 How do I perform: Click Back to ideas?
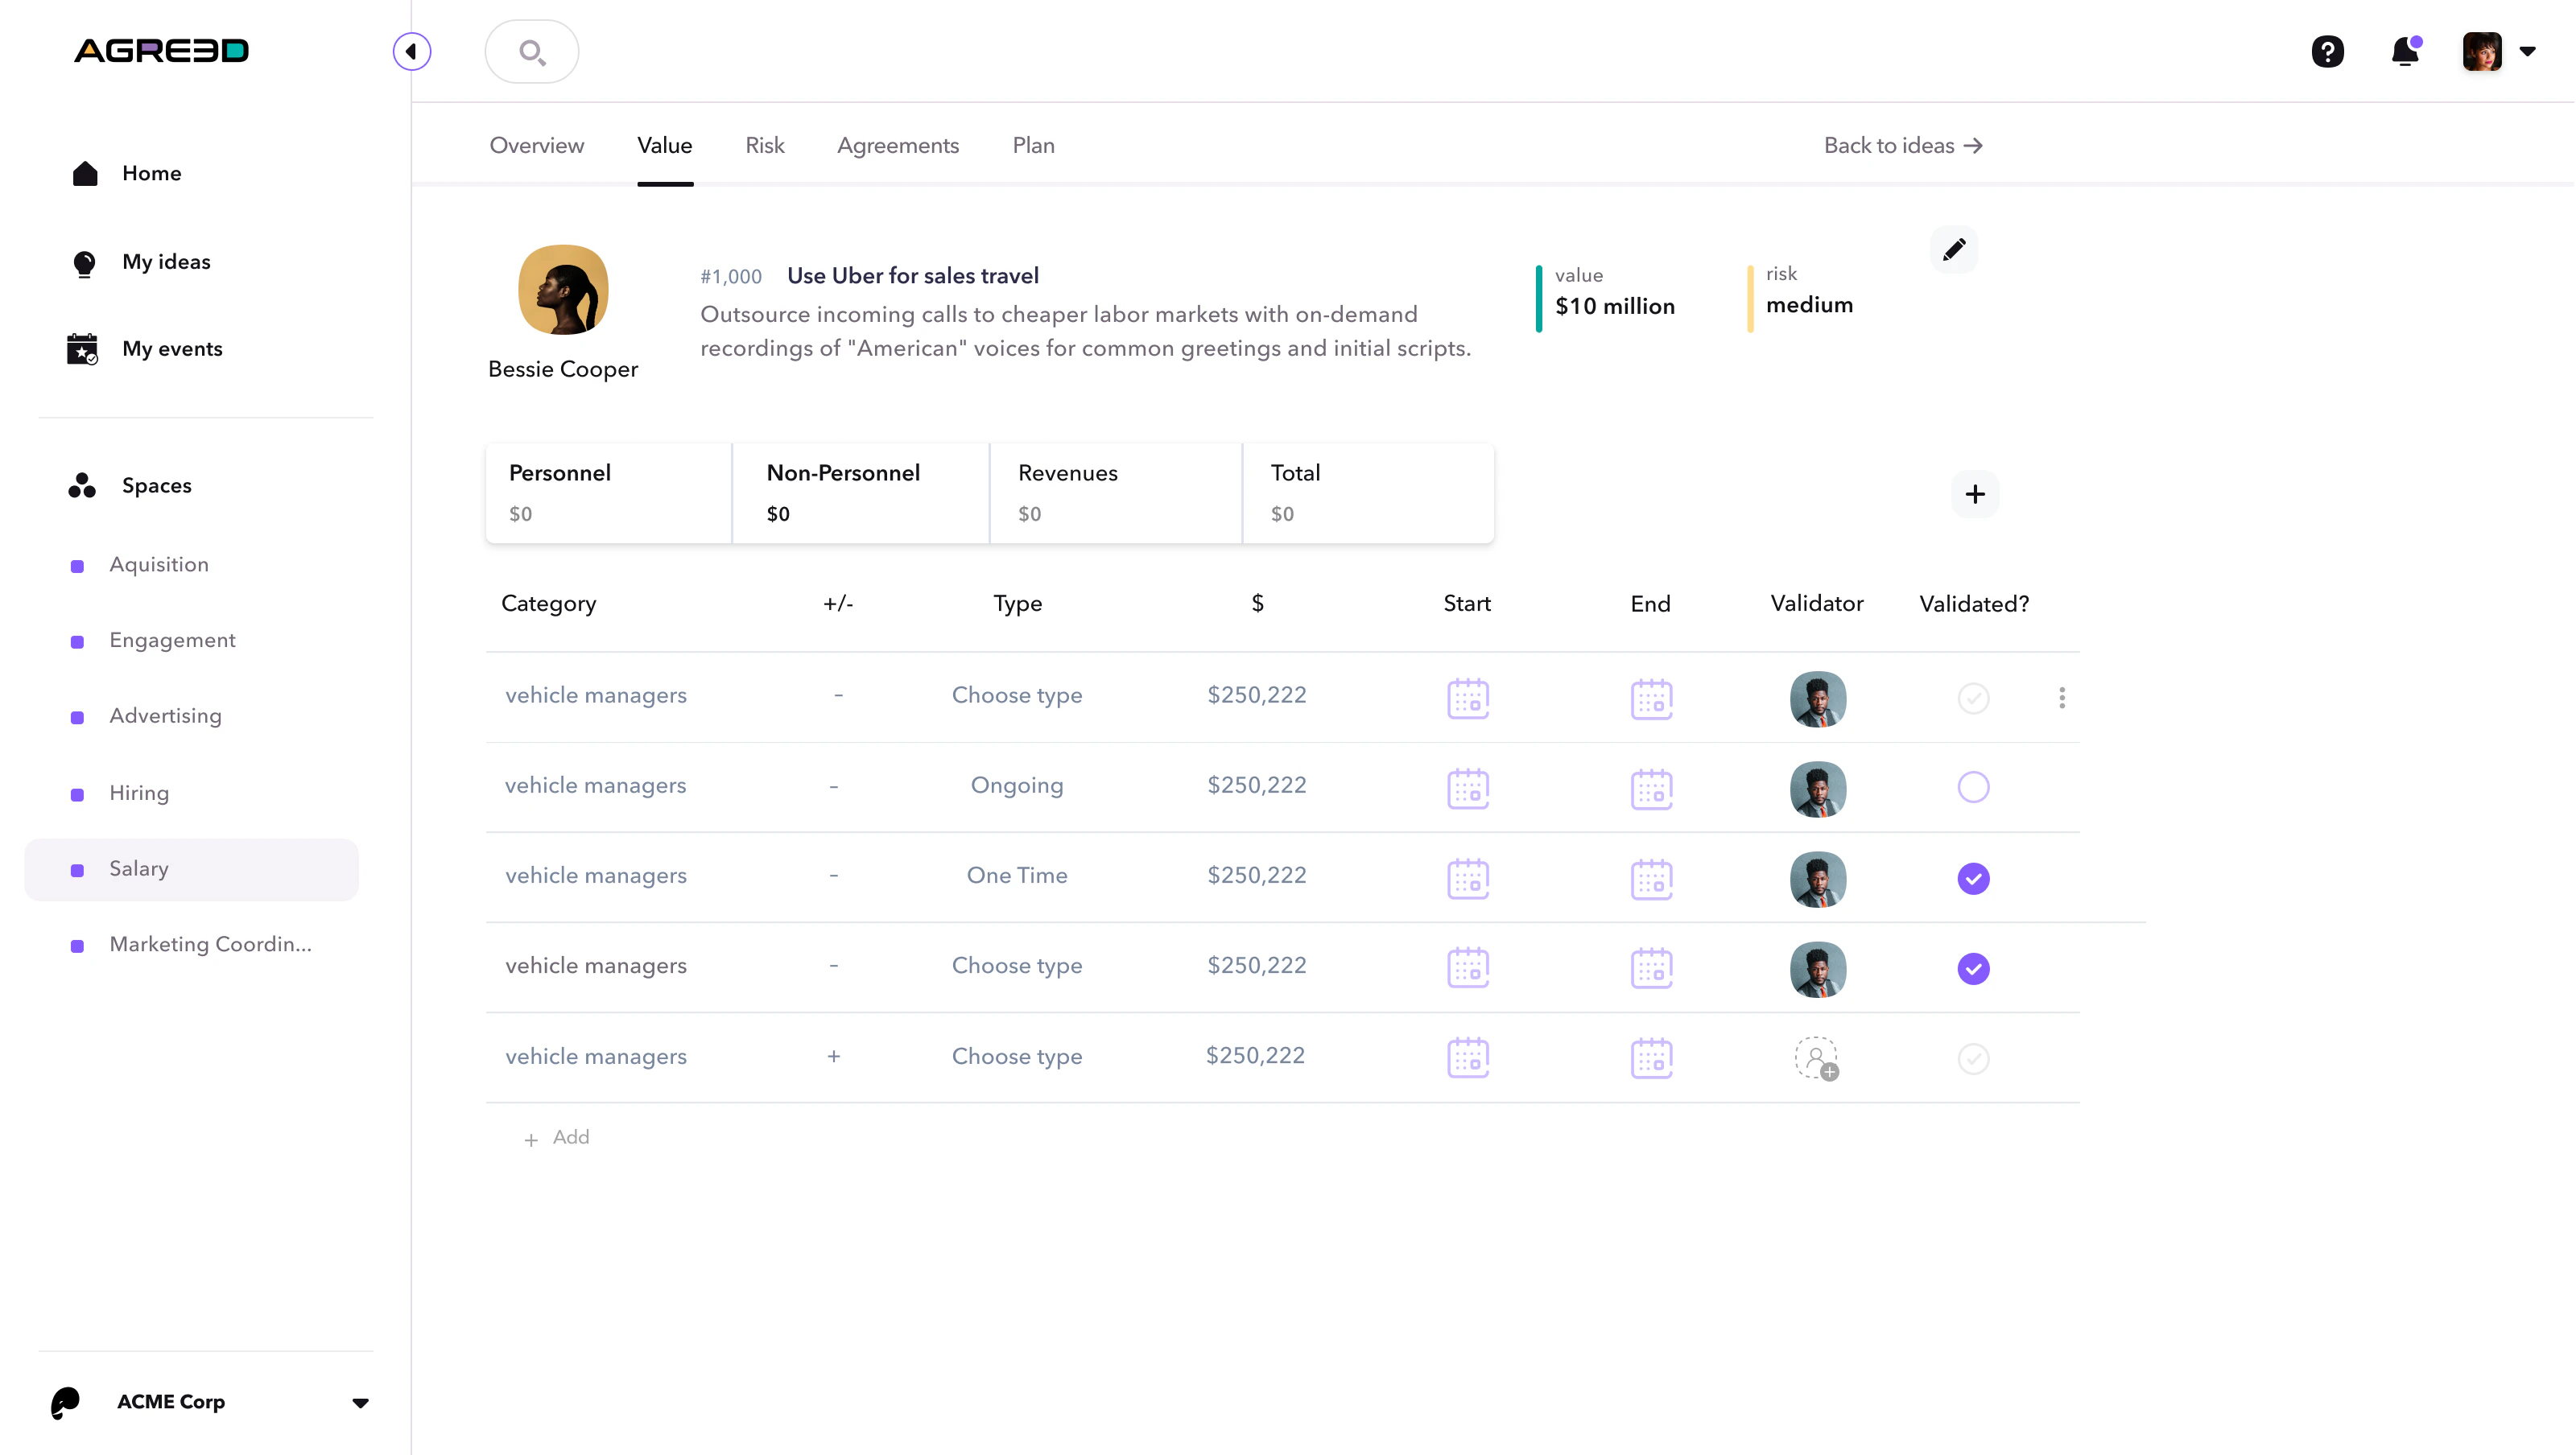1901,145
